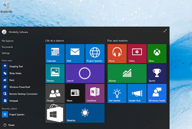Click the 'Remote Desktop Connection' label text

tap(23, 94)
